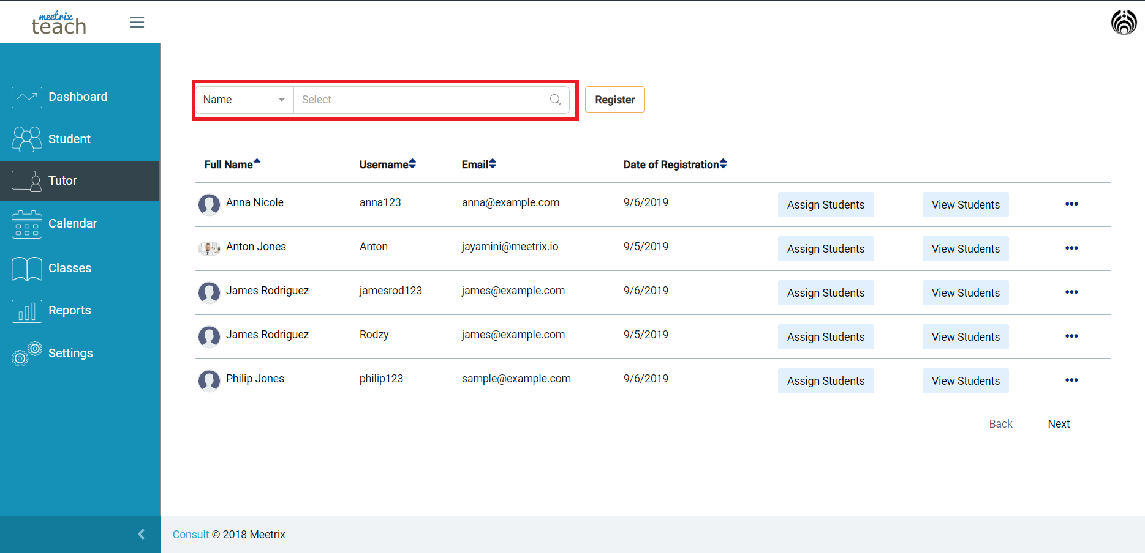
Task: Click the Dashboard chart icon
Action: tap(27, 97)
